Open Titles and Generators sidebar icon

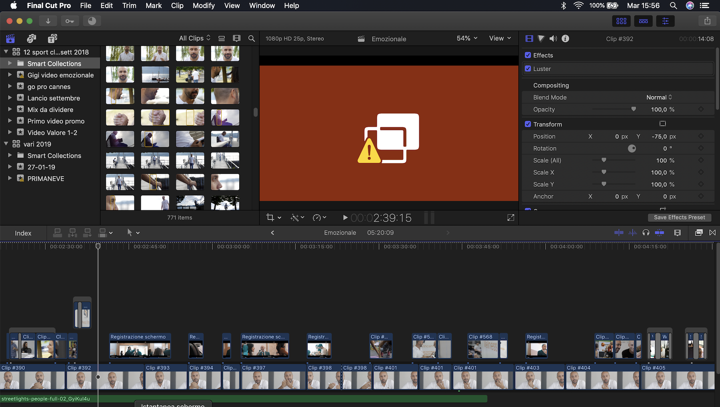52,39
